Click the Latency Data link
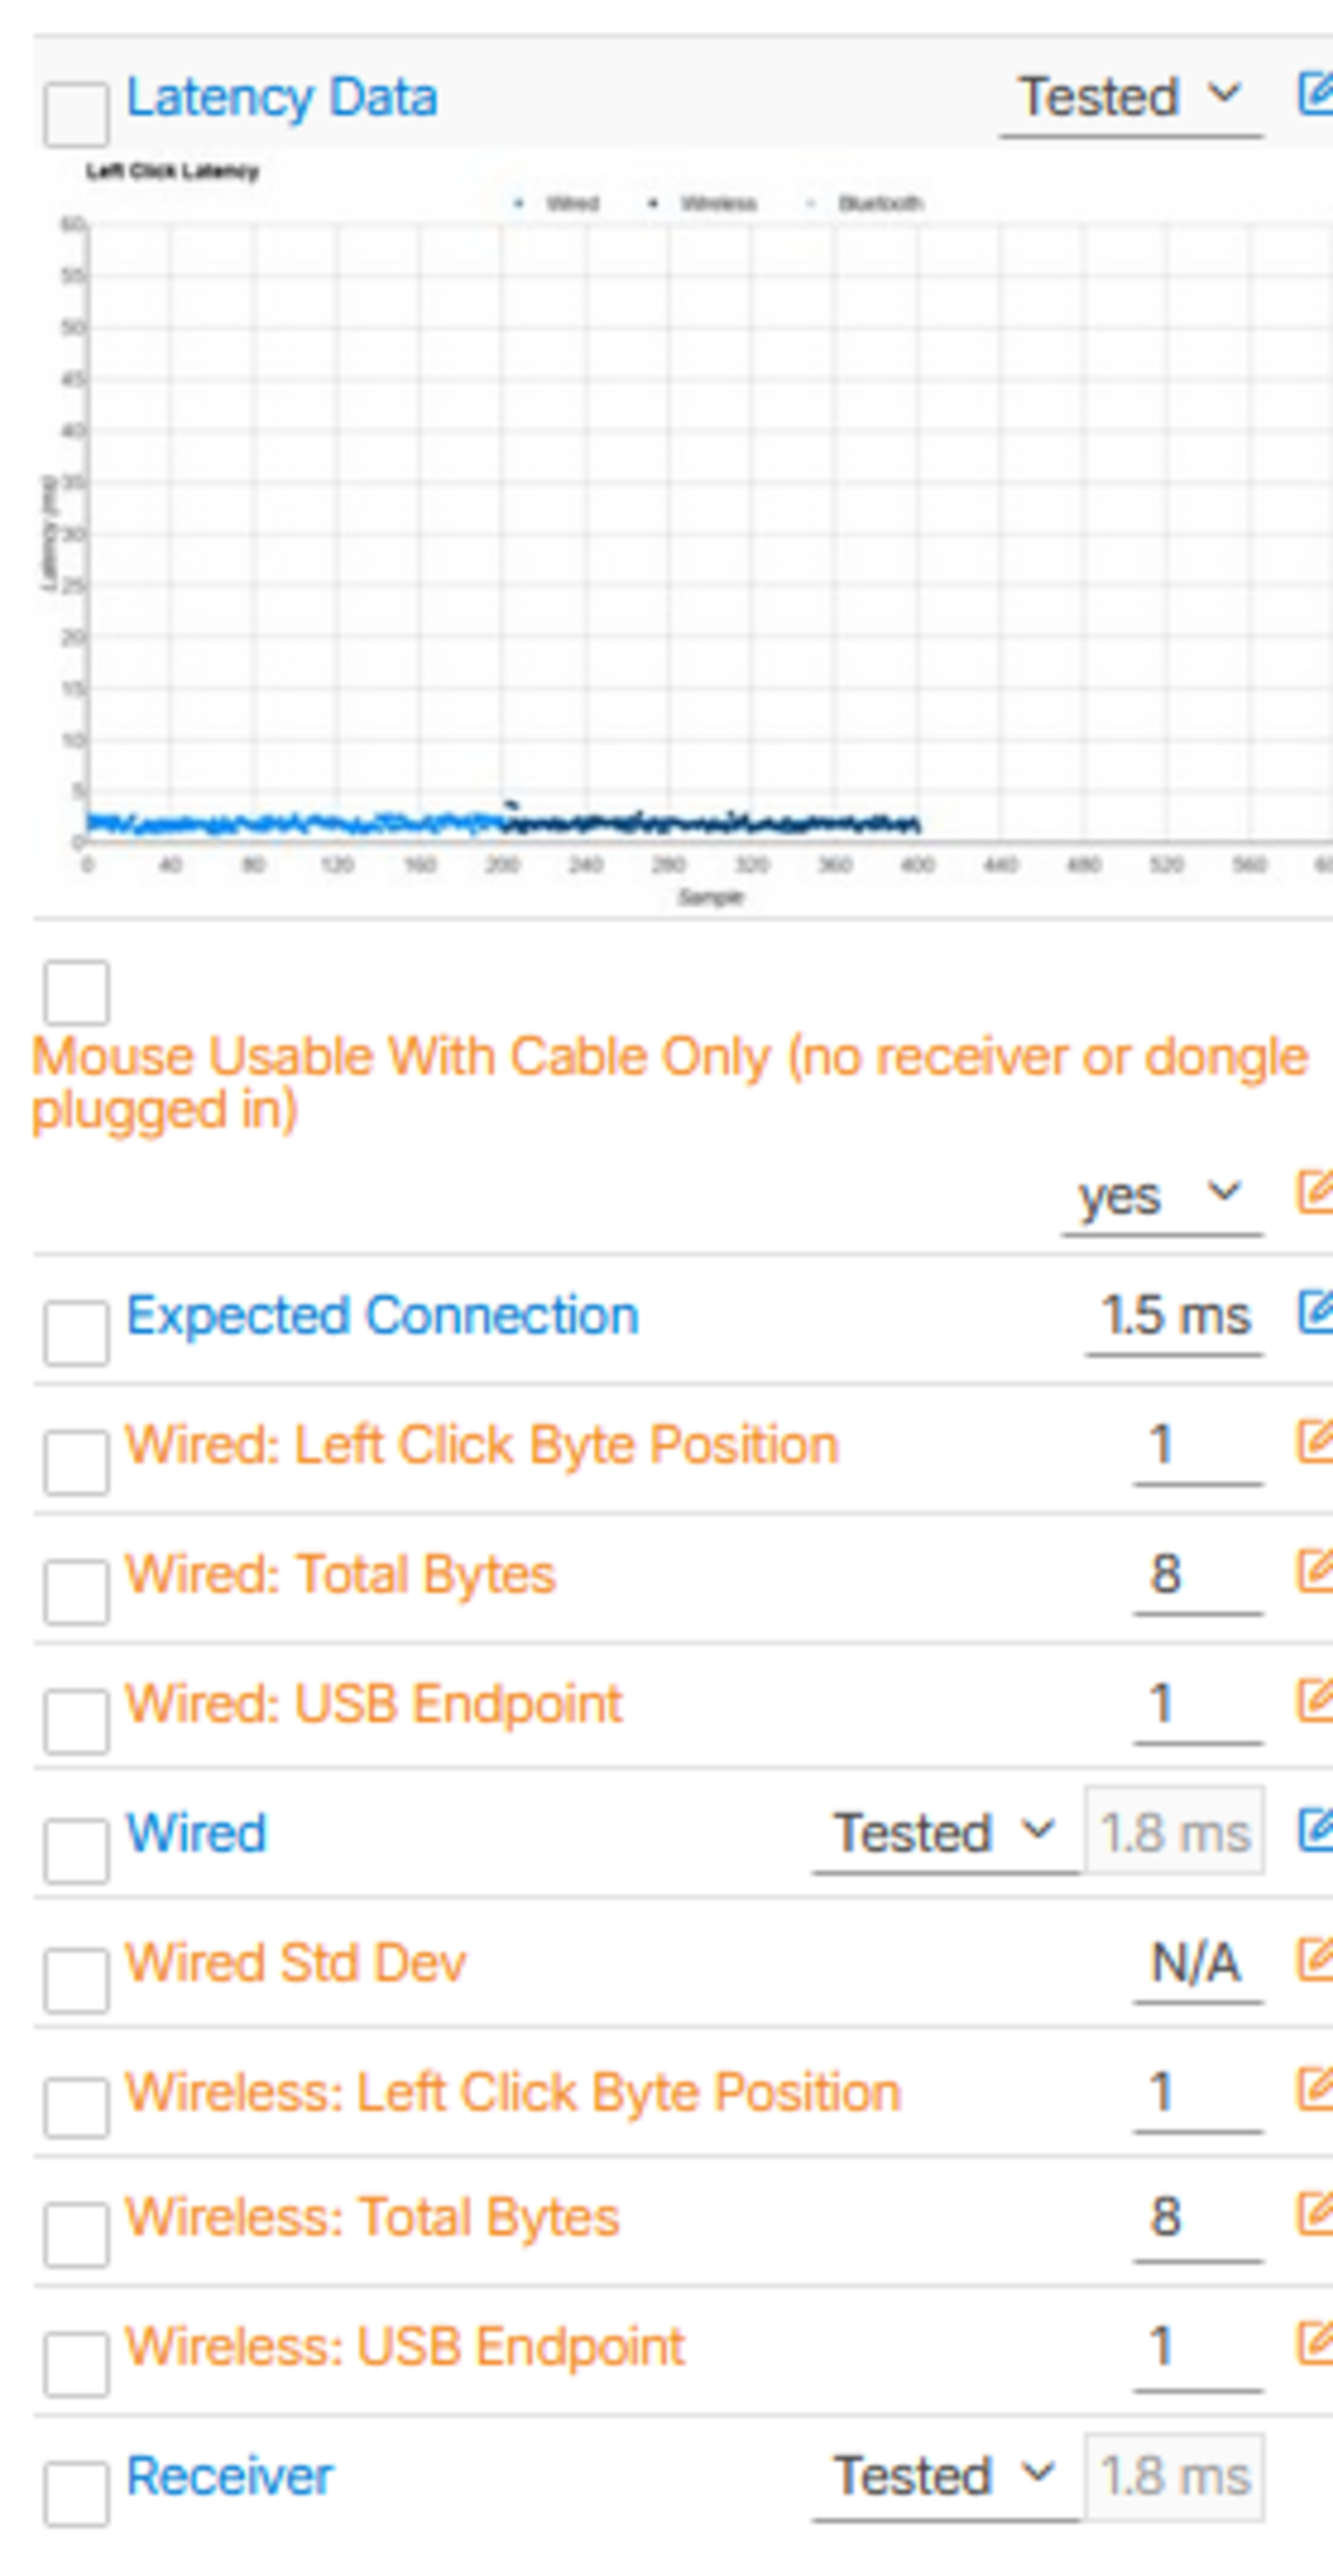 282,98
